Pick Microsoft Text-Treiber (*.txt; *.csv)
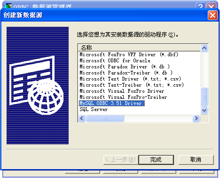This screenshot has height=178, width=220. point(132,85)
